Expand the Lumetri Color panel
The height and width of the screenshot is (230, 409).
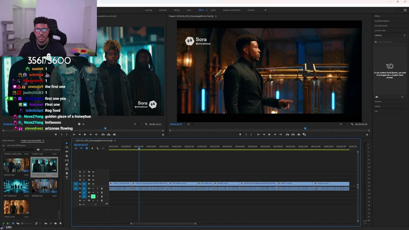[x=380, y=31]
